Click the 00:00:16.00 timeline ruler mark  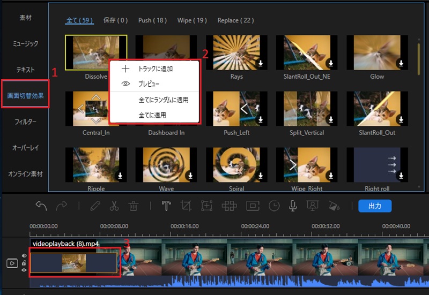(x=184, y=226)
